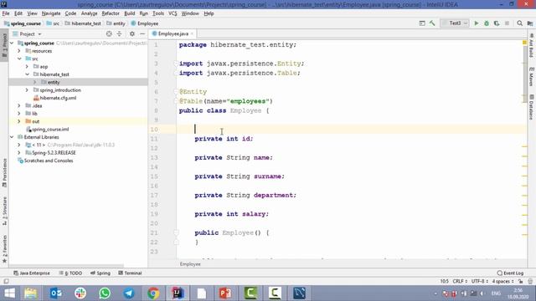Select hibernate.cfg.xml in project tree

tap(58, 98)
